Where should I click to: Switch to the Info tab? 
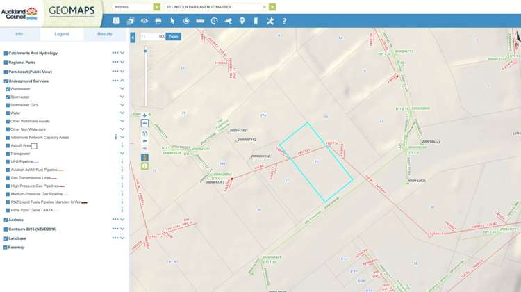coord(19,33)
